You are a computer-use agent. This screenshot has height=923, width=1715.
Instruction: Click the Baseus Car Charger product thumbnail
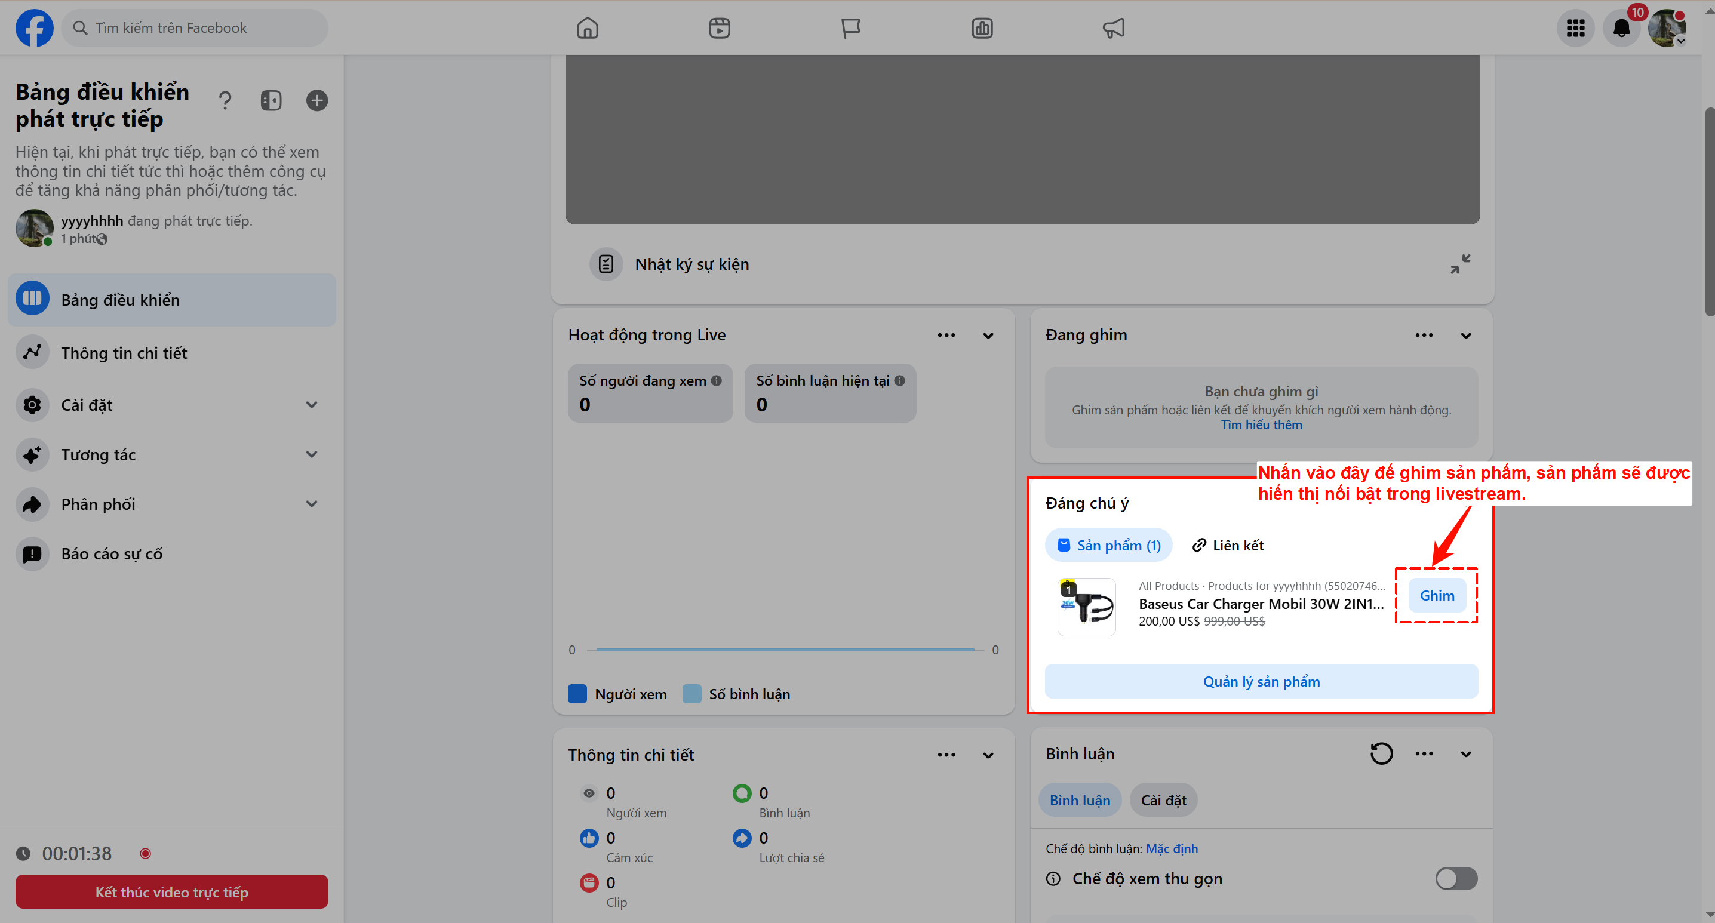pyautogui.click(x=1087, y=606)
